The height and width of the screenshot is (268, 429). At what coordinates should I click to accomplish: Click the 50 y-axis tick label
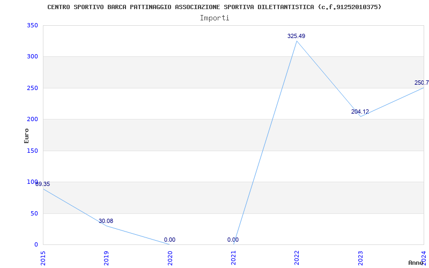(x=34, y=213)
